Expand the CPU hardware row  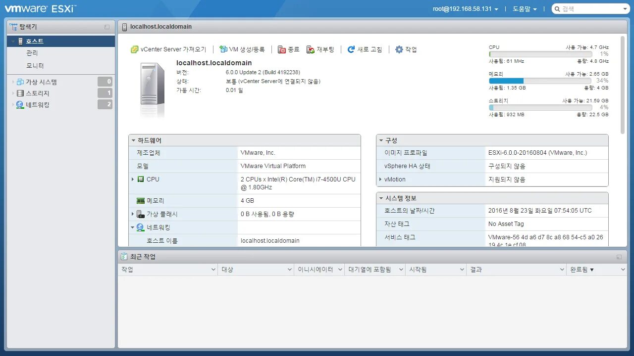point(133,179)
